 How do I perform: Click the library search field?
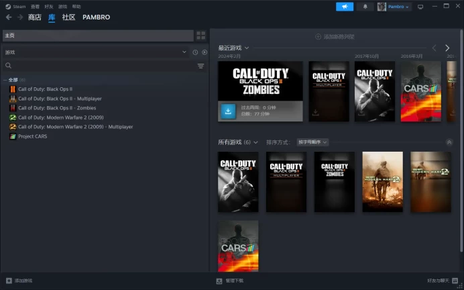click(x=99, y=66)
